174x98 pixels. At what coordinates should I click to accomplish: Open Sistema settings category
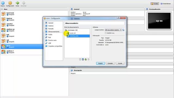coord(51,26)
